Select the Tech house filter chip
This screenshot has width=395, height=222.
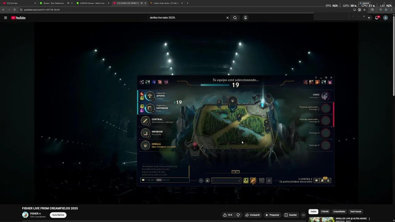point(355,212)
